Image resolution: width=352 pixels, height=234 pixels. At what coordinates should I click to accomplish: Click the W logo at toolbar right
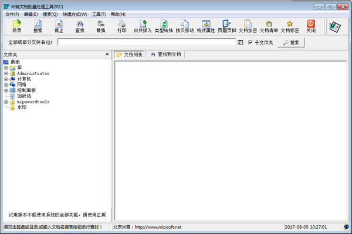(335, 27)
